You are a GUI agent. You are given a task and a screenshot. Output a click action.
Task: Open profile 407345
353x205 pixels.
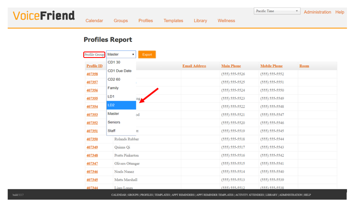92,180
